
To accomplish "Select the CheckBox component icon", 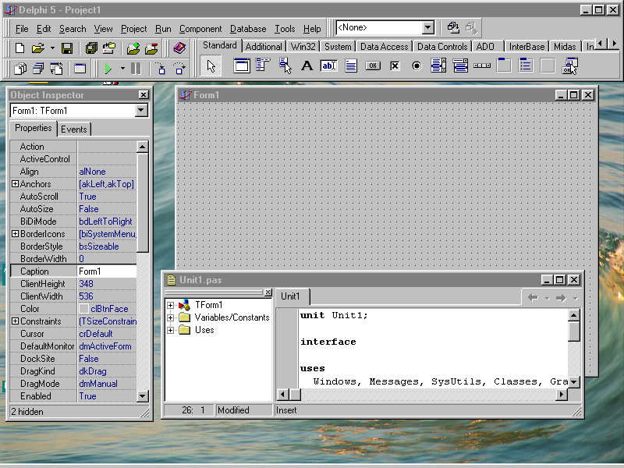I will point(395,66).
